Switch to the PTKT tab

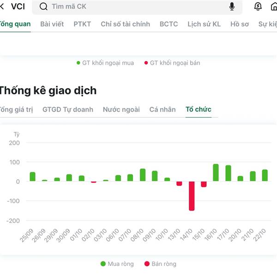pos(82,24)
